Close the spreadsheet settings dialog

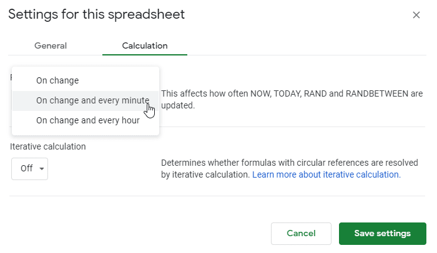416,15
